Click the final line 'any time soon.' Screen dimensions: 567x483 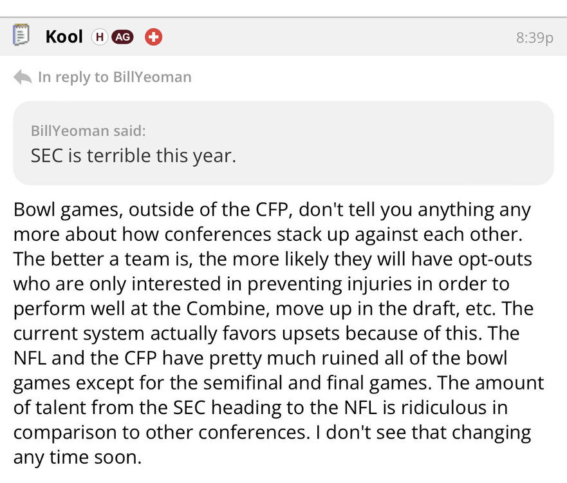click(77, 459)
